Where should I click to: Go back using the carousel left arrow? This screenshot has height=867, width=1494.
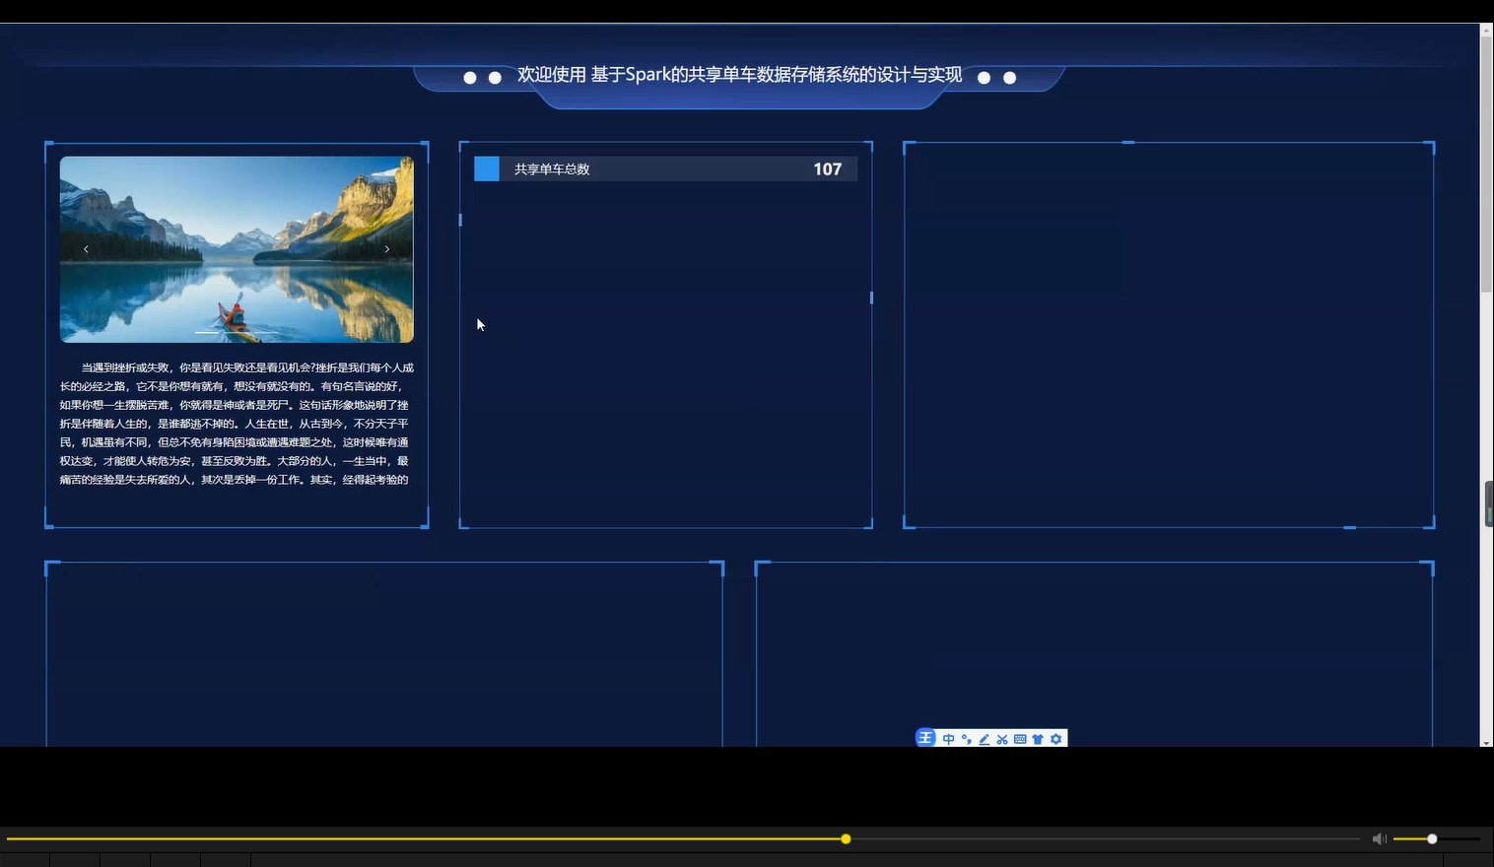pos(86,249)
